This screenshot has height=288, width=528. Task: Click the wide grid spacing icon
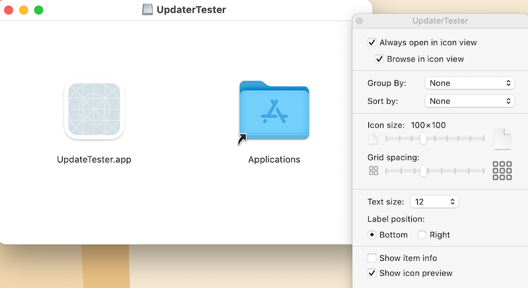click(502, 170)
